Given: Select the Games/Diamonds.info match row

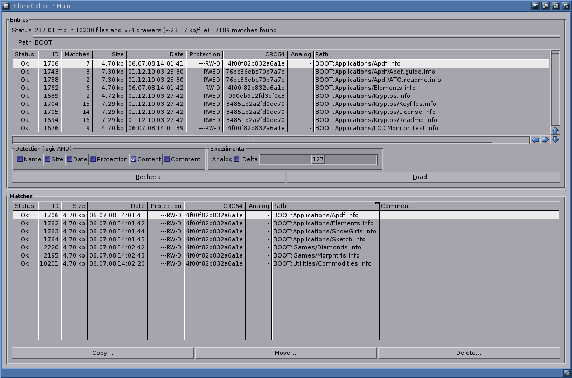Looking at the screenshot, I should [286, 247].
